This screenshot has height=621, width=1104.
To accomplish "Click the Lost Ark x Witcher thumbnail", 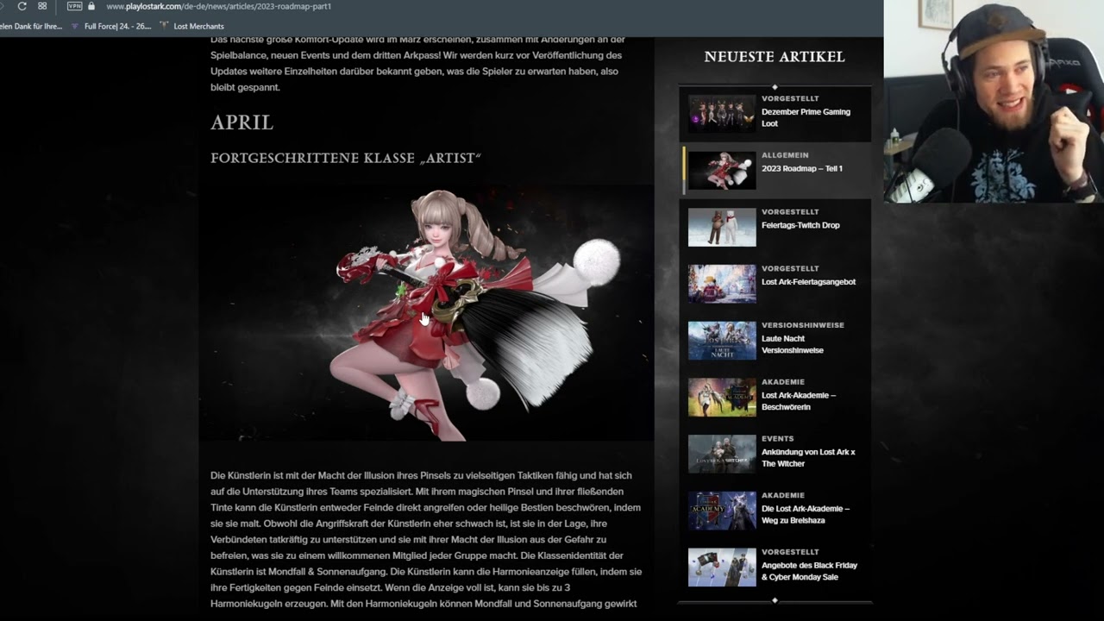I will coord(722,455).
